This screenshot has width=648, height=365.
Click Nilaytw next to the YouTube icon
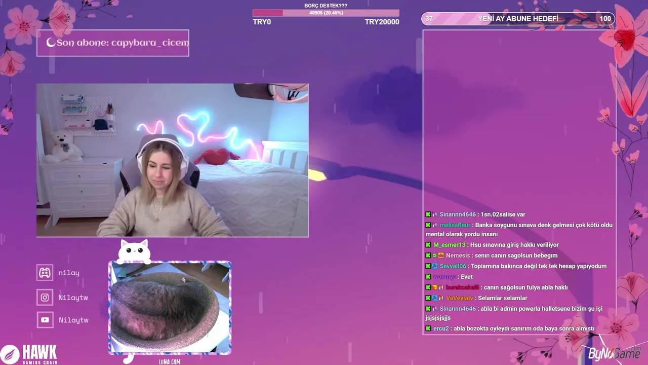point(73,320)
